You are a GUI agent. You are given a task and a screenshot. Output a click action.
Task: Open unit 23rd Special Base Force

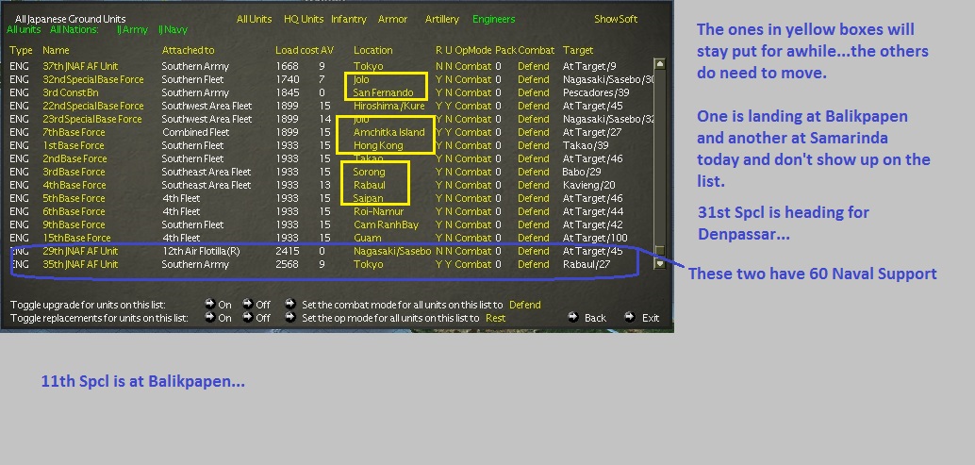[x=92, y=119]
